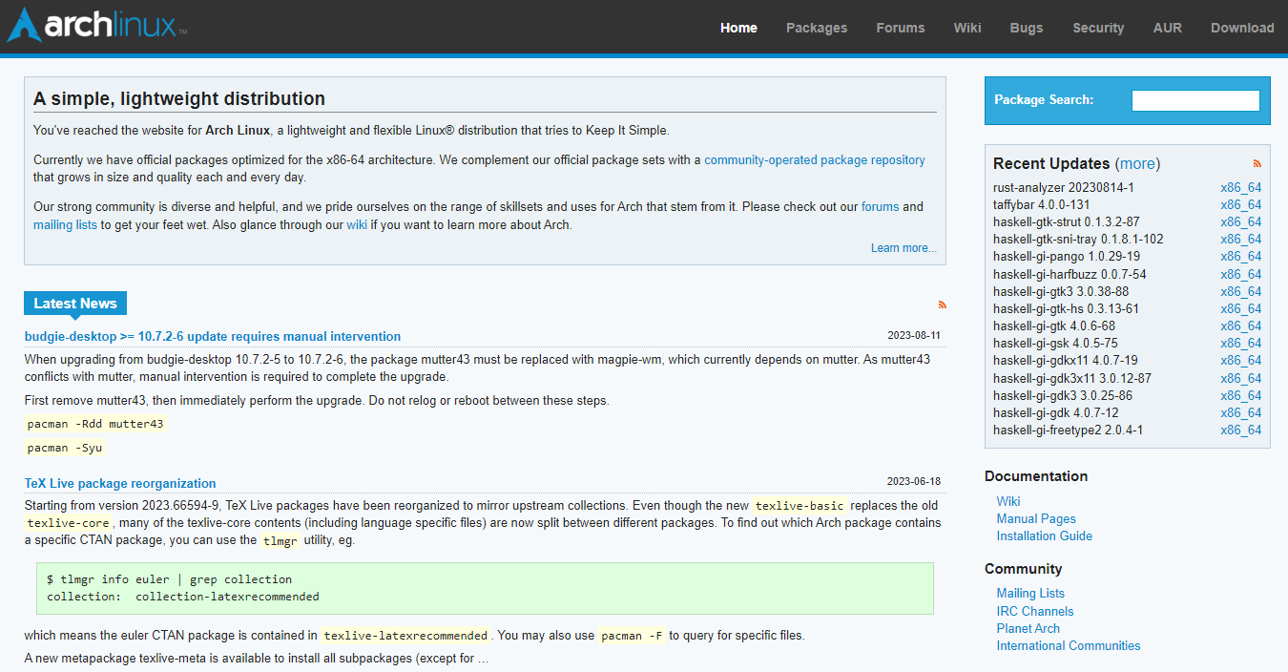Screen dimensions: 1288x672
Task: Go to the Home nav item
Action: pyautogui.click(x=738, y=28)
